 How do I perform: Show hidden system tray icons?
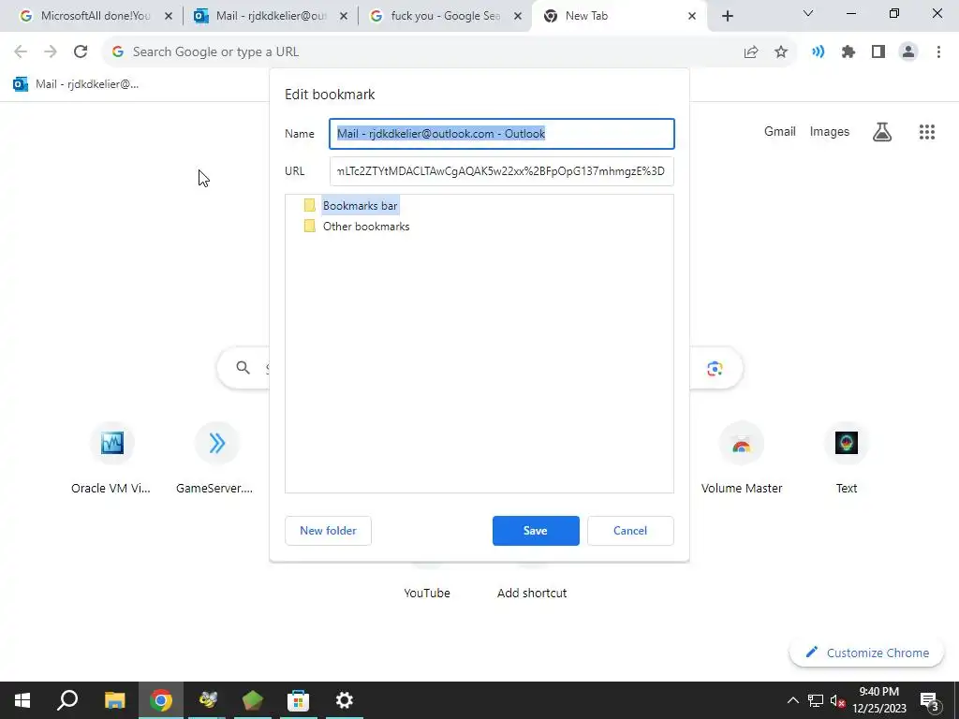click(x=792, y=700)
